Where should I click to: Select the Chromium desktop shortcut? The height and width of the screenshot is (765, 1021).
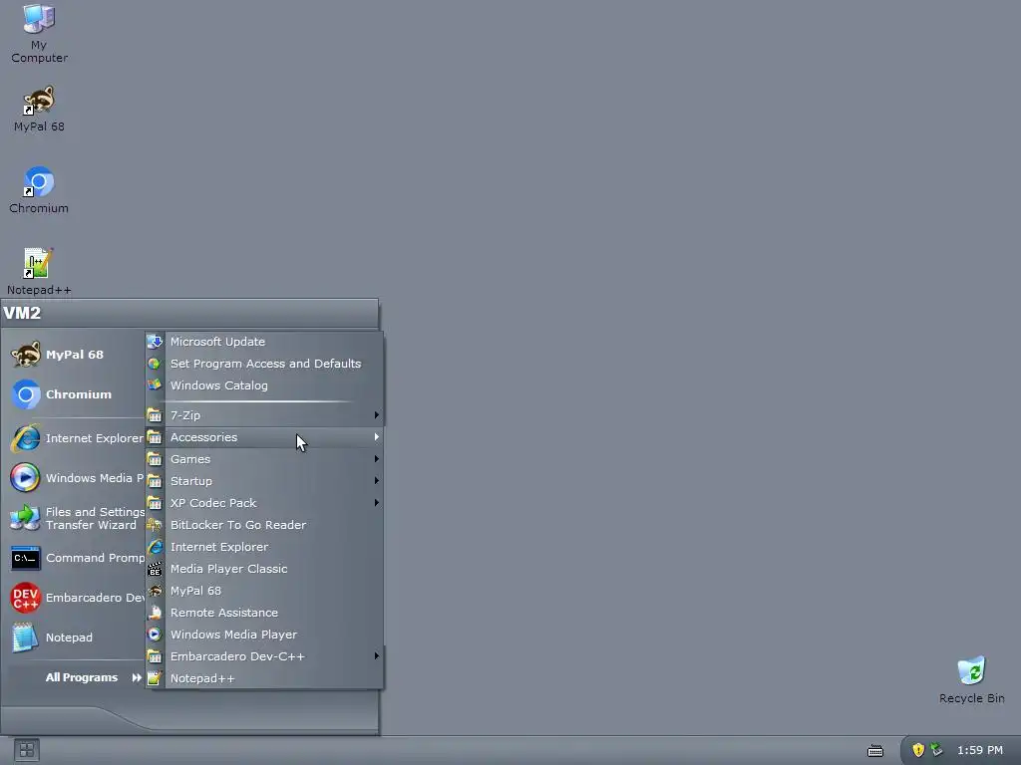pos(39,190)
